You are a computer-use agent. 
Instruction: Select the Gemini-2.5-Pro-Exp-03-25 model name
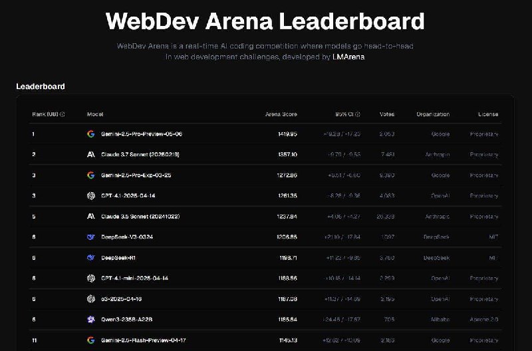pyautogui.click(x=136, y=175)
